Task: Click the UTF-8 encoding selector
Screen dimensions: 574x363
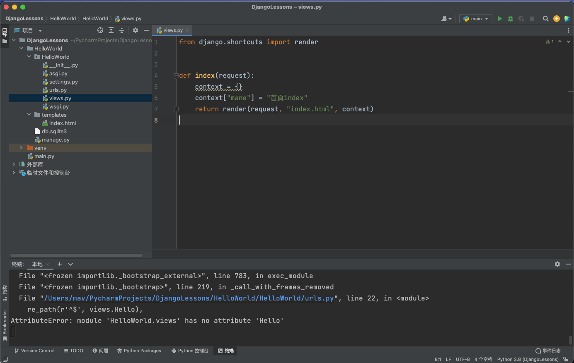Action: pos(463,359)
